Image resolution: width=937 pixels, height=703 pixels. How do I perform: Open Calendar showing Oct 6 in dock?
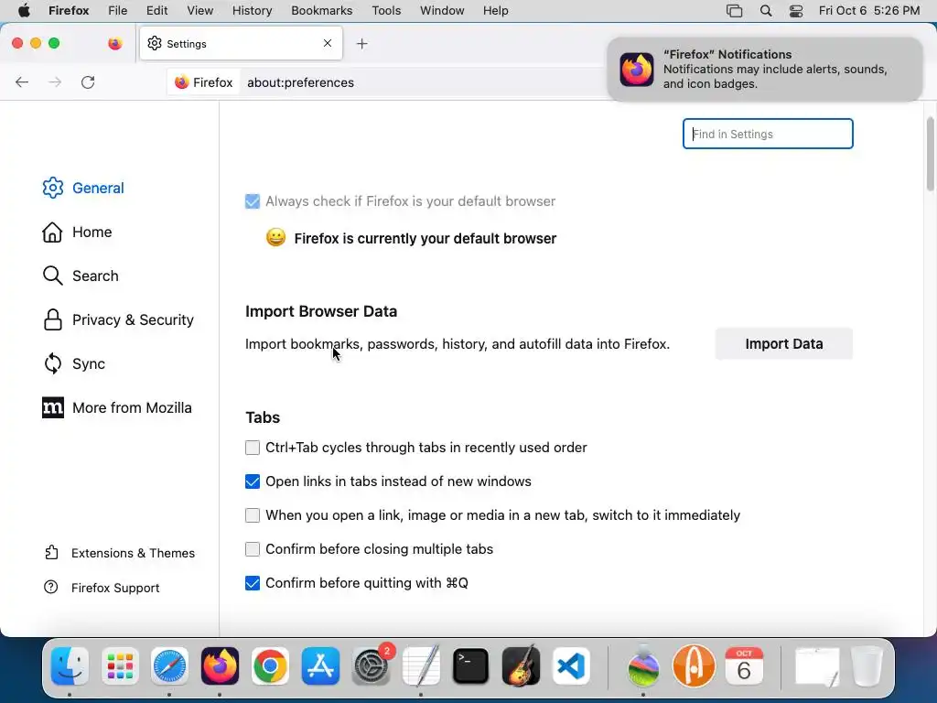(x=744, y=666)
